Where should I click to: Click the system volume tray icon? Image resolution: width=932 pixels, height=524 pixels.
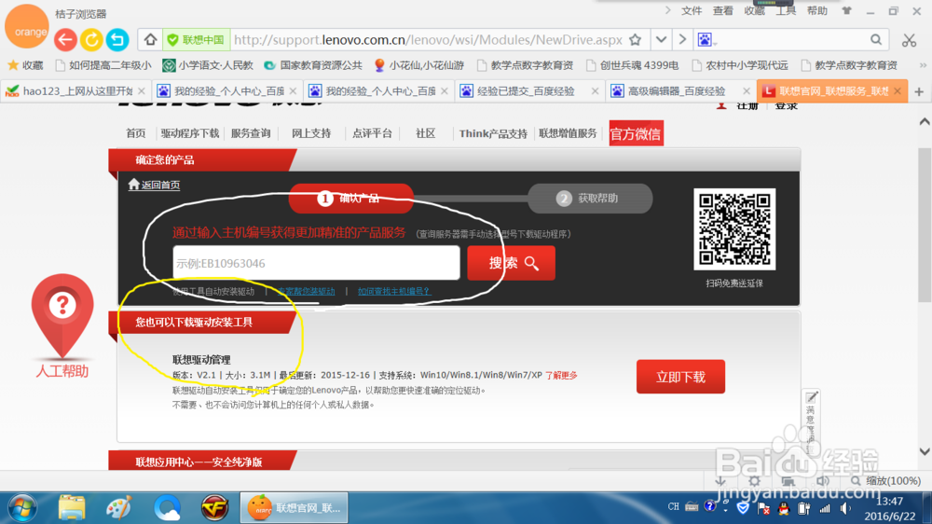(x=844, y=508)
